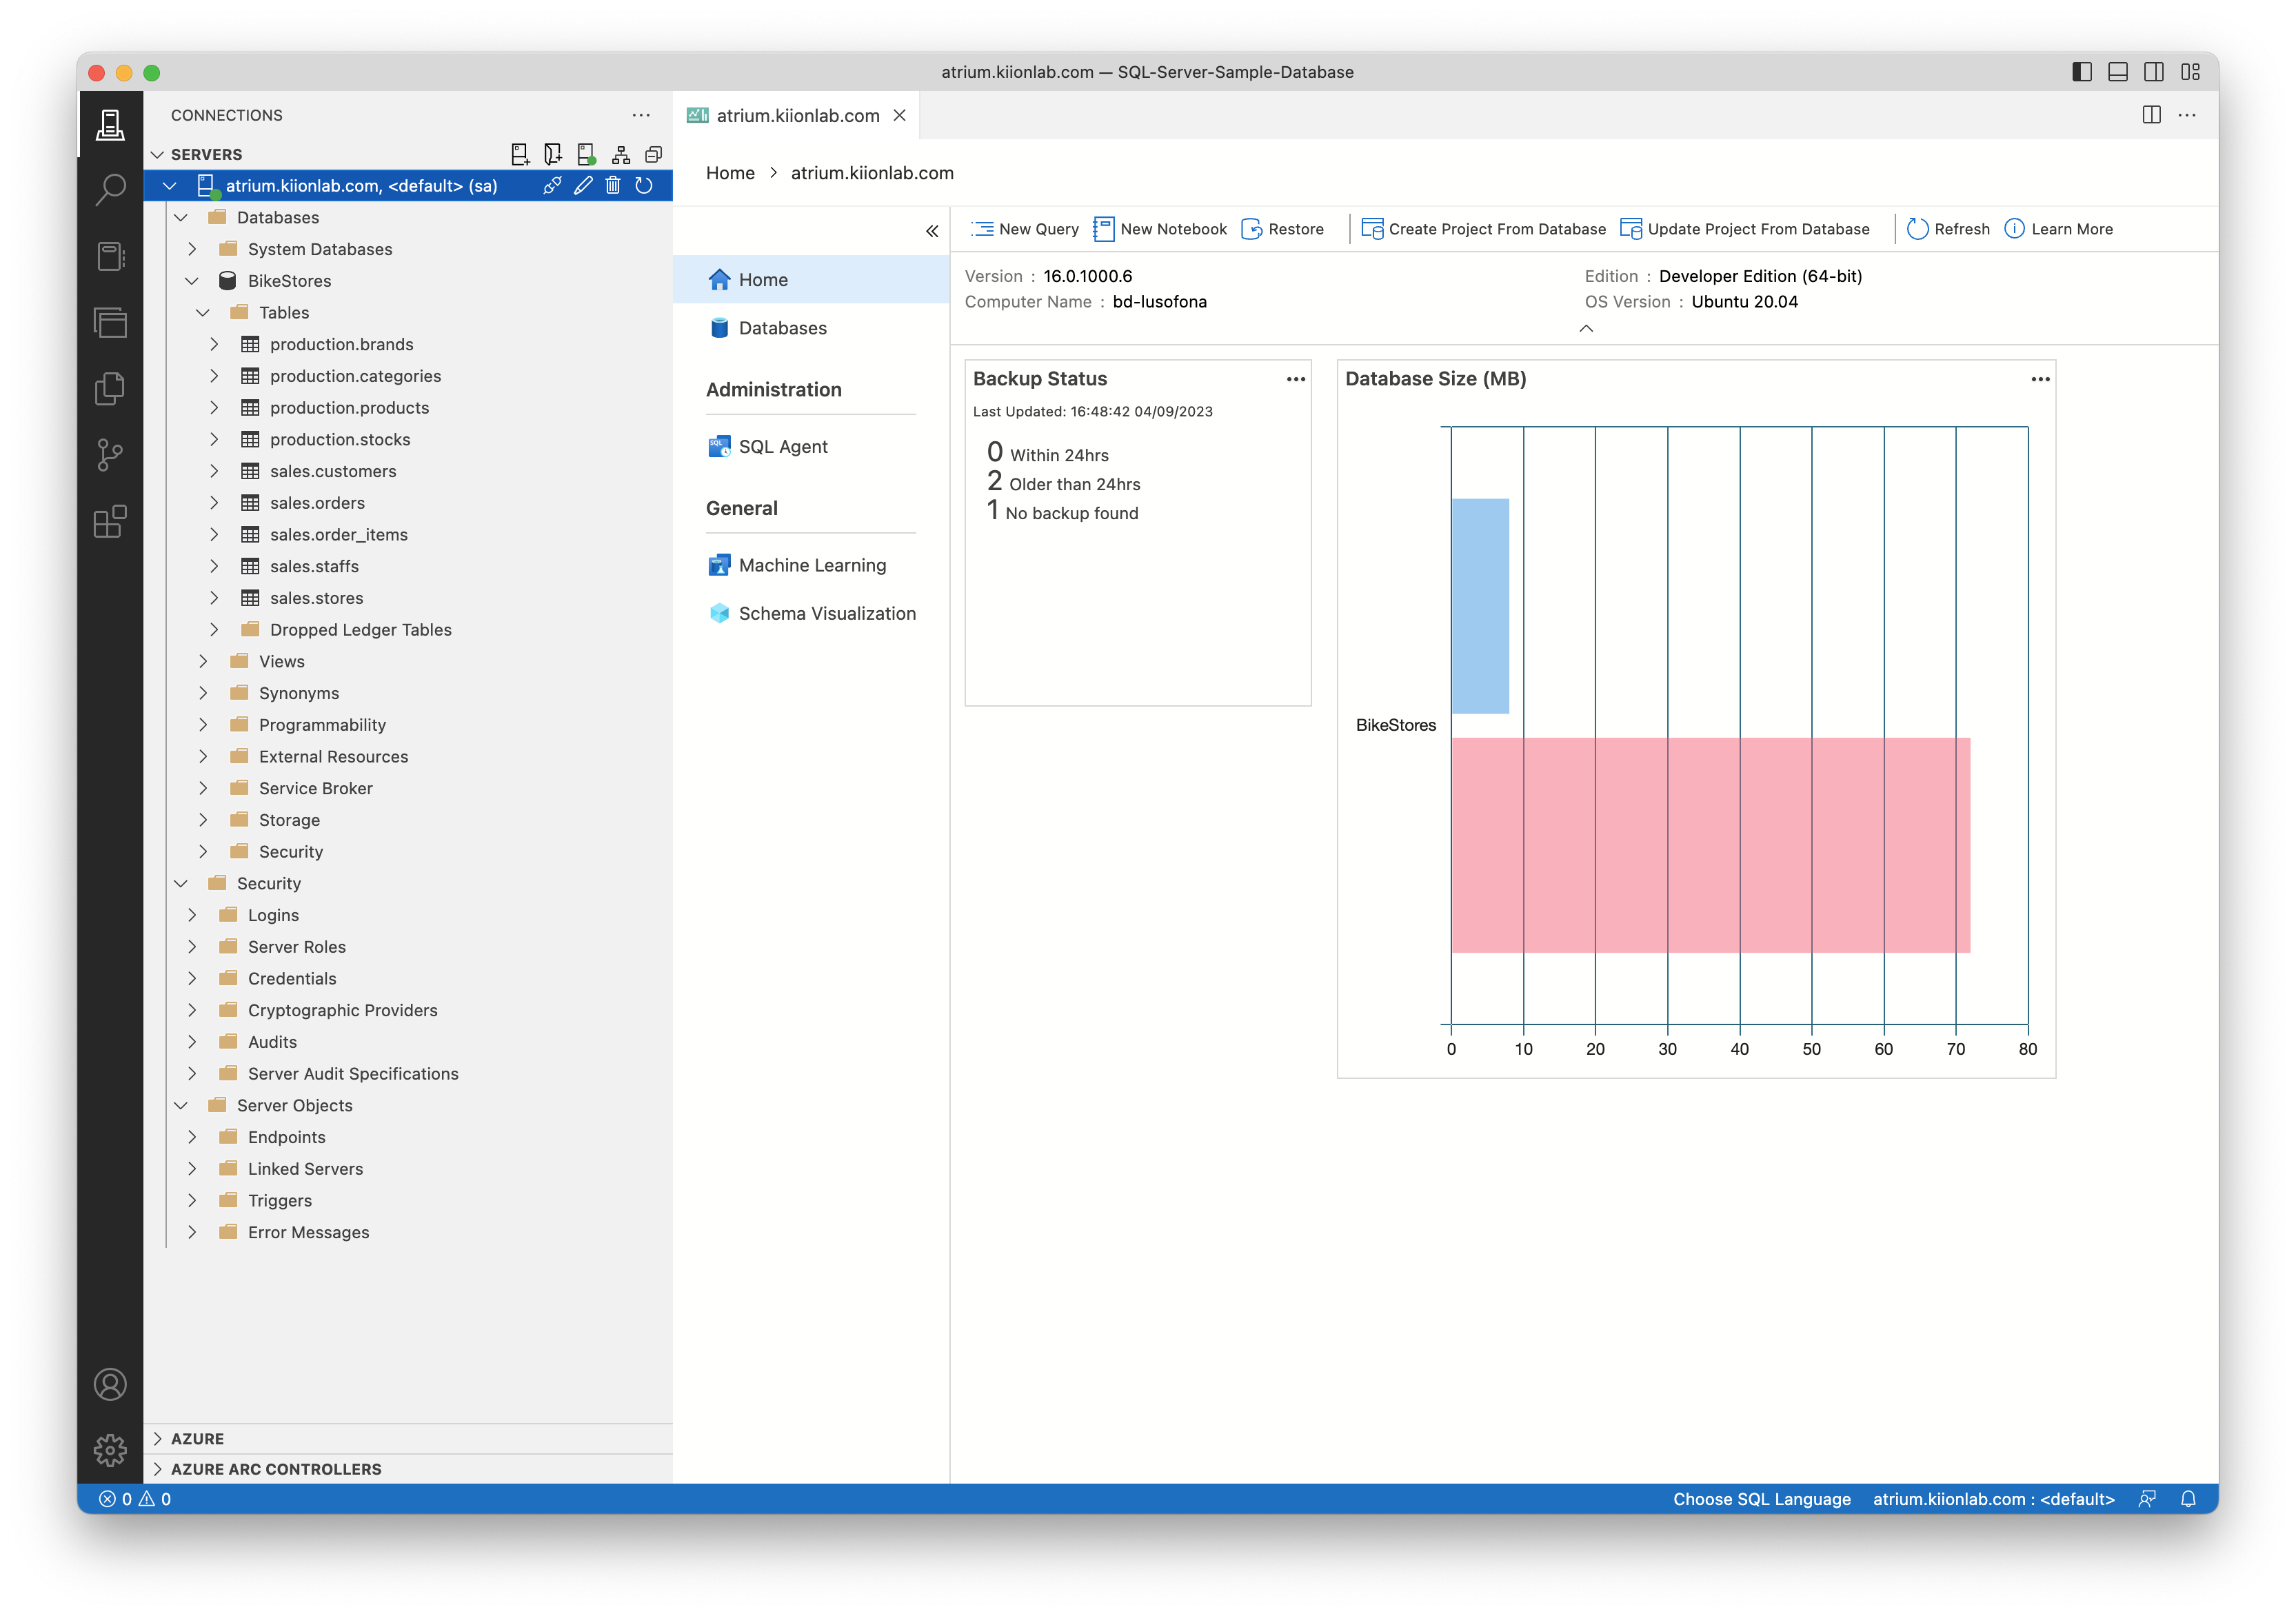Toggle the secondary side bar layout button
The height and width of the screenshot is (1616, 2296).
(2154, 72)
